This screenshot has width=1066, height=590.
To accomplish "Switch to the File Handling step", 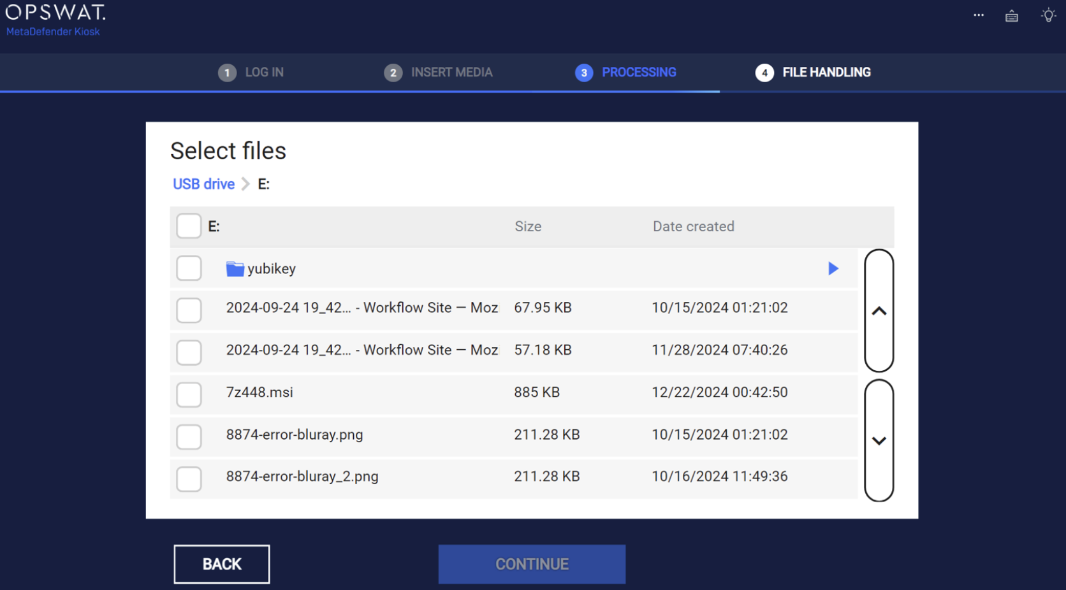I will 826,73.
